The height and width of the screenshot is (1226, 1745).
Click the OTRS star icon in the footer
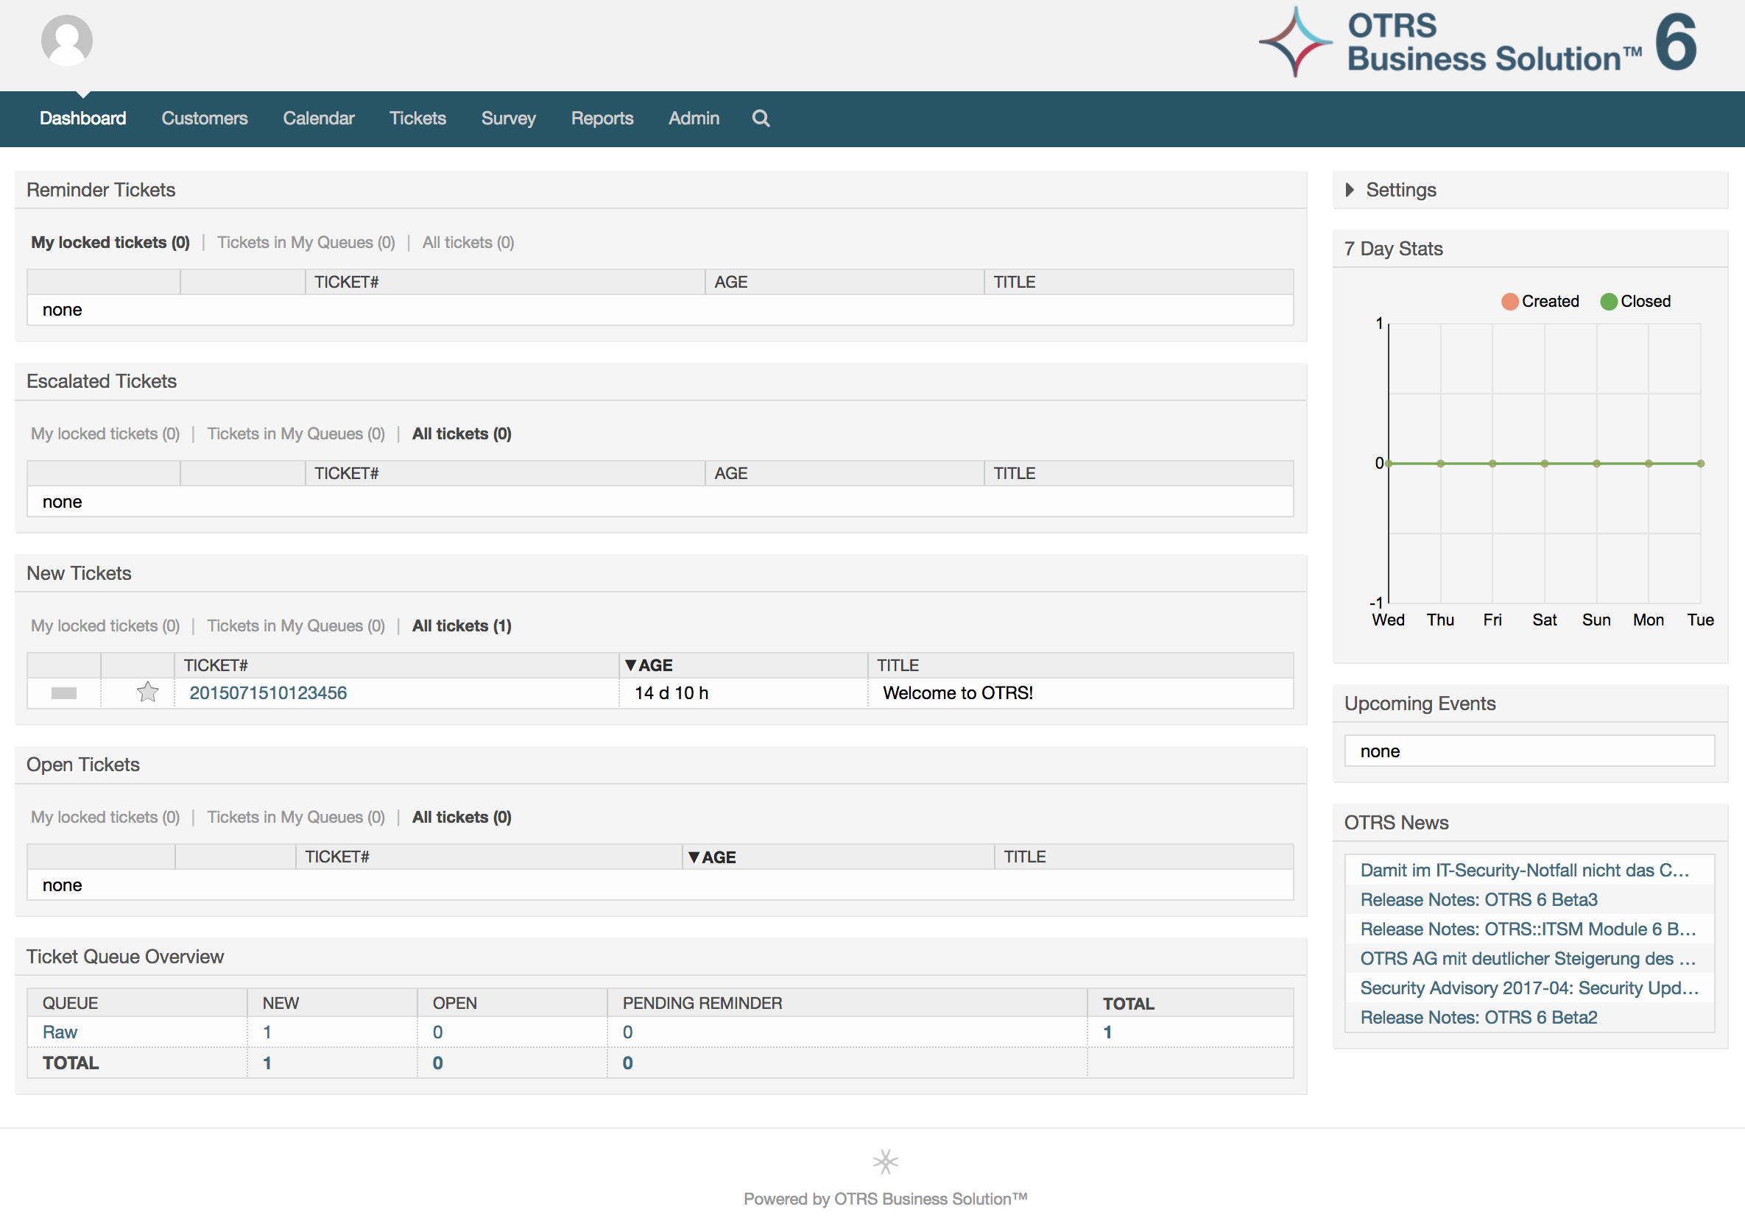click(x=886, y=1161)
